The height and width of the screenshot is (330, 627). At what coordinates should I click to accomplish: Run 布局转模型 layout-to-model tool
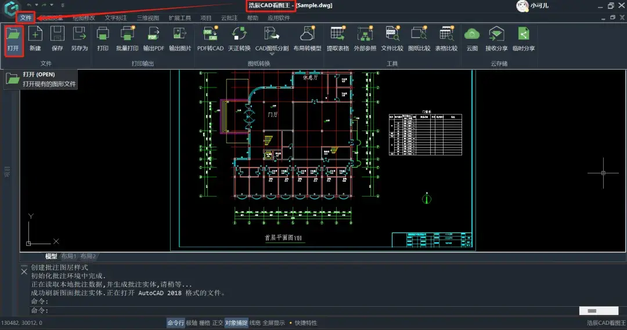tap(307, 39)
